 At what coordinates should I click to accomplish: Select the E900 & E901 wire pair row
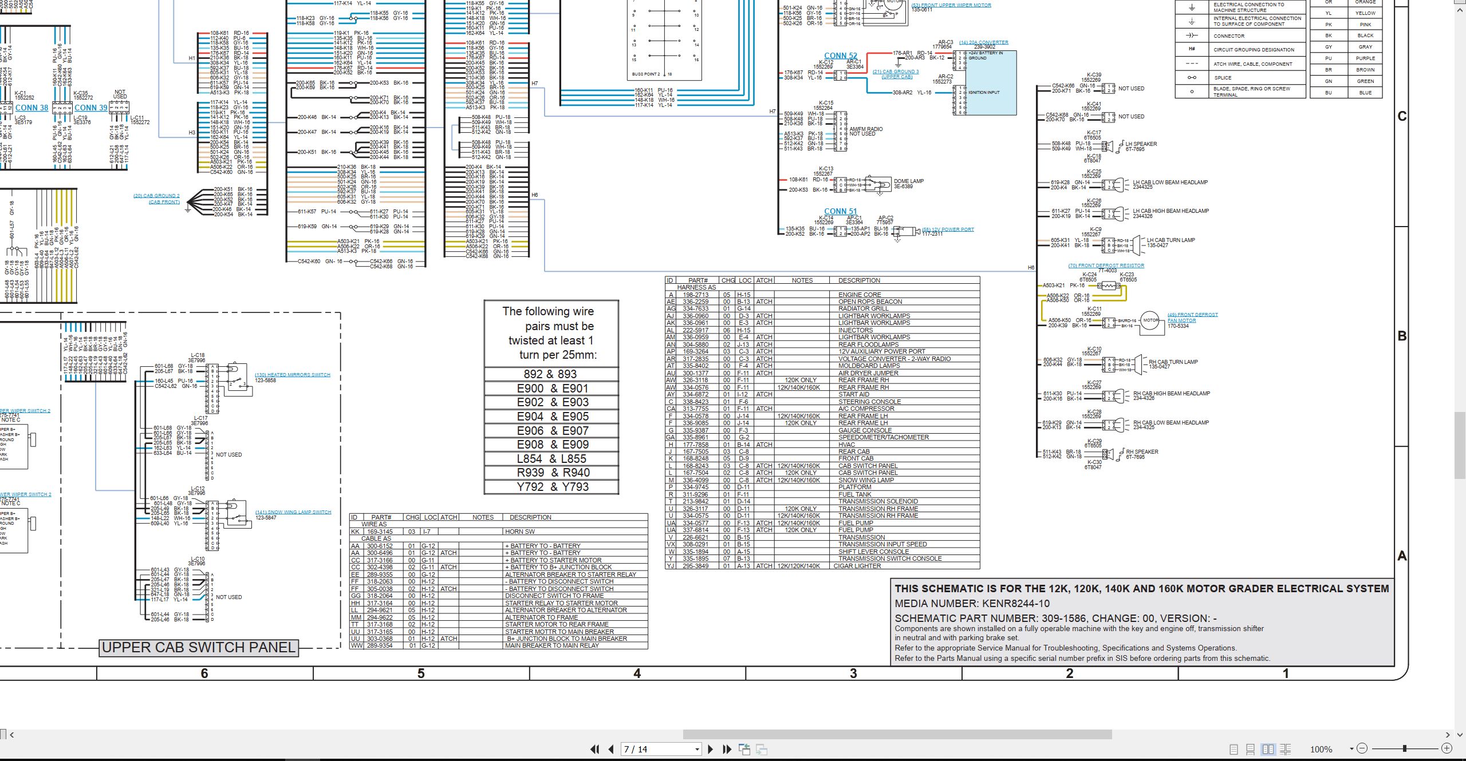point(551,389)
